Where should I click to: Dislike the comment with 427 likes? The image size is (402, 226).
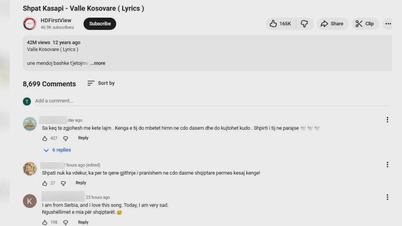[66, 138]
